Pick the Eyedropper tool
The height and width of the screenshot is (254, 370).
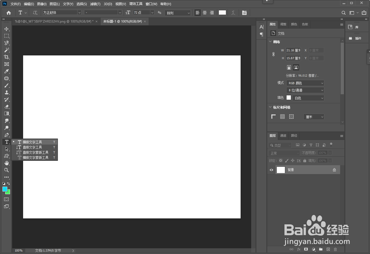7,71
